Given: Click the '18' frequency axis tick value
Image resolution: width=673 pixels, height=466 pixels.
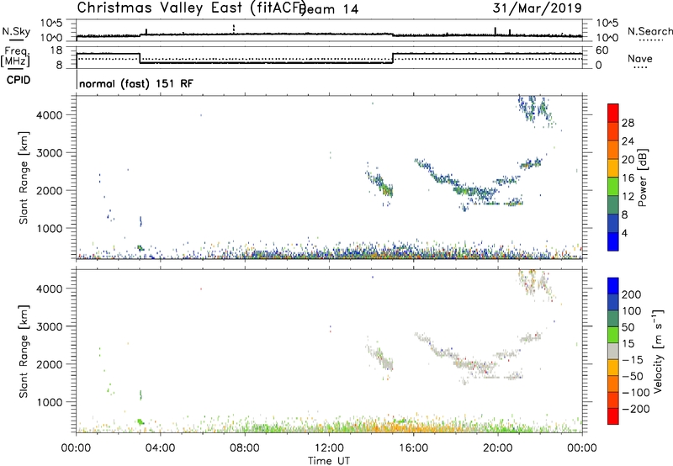Looking at the screenshot, I should [x=57, y=50].
